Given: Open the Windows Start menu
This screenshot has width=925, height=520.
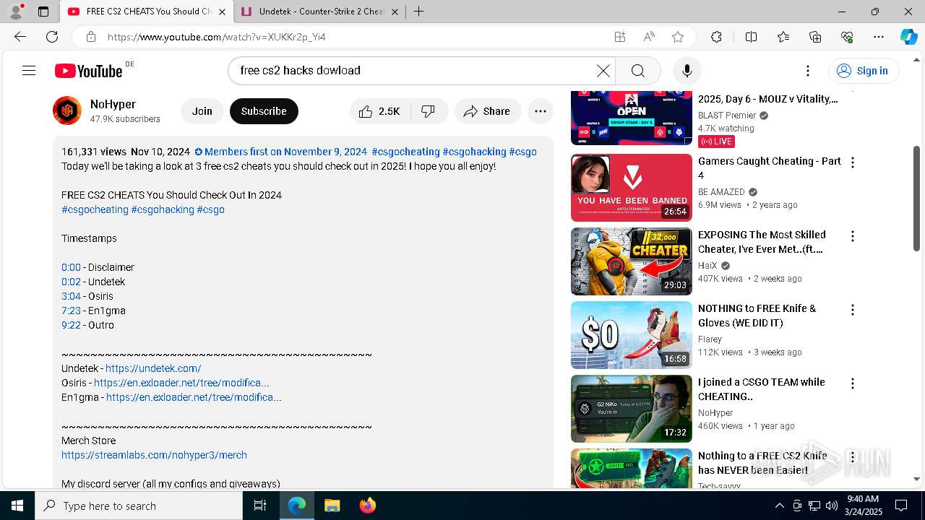Looking at the screenshot, I should [x=17, y=506].
